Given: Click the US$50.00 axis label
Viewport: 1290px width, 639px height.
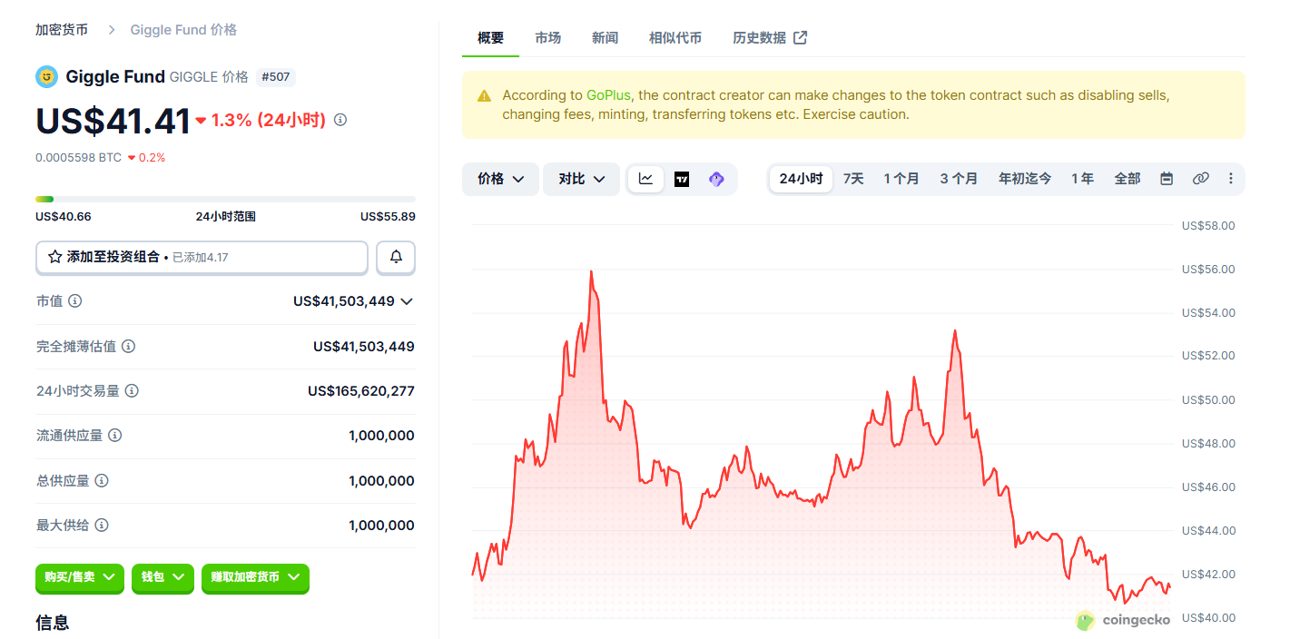Looking at the screenshot, I should tap(1208, 400).
